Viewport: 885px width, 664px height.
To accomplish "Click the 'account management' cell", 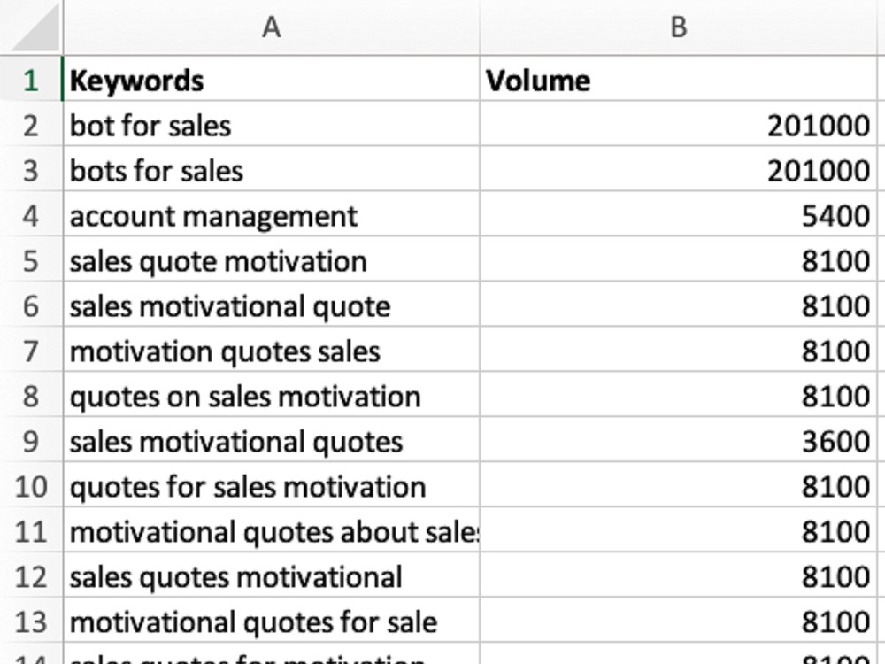I will 272,214.
